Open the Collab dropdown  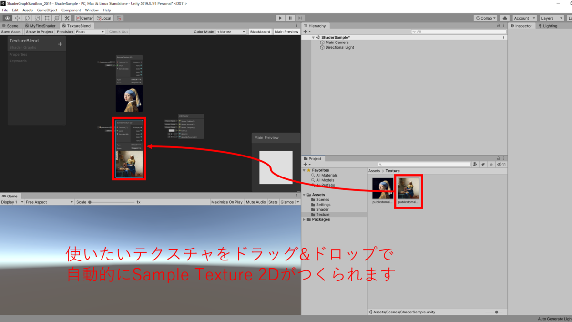[486, 18]
